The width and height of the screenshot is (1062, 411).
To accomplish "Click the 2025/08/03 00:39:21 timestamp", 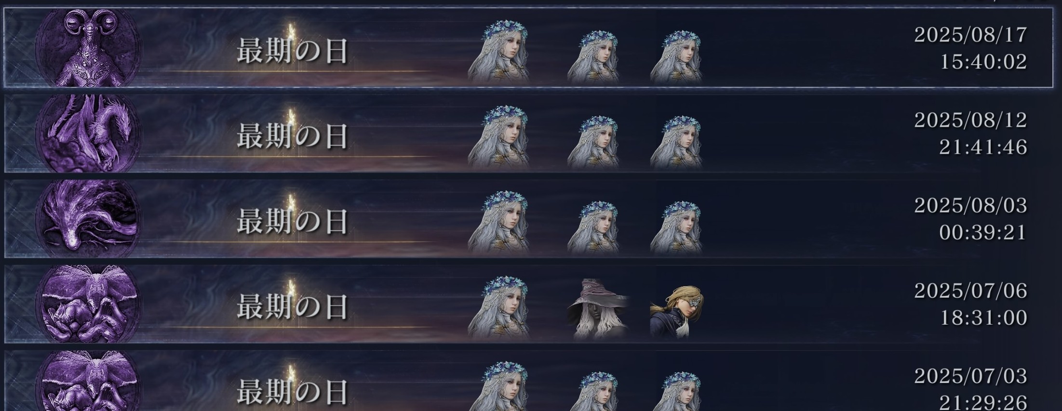I will click(971, 219).
